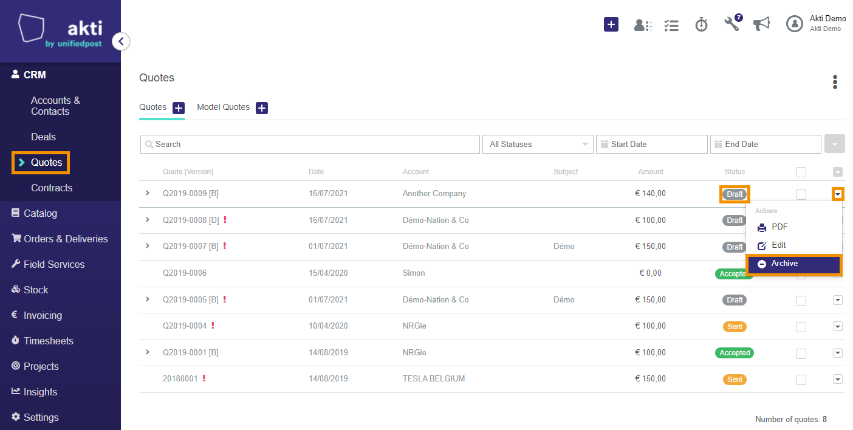Open the checklist tasks icon
This screenshot has width=853, height=430.
(671, 25)
